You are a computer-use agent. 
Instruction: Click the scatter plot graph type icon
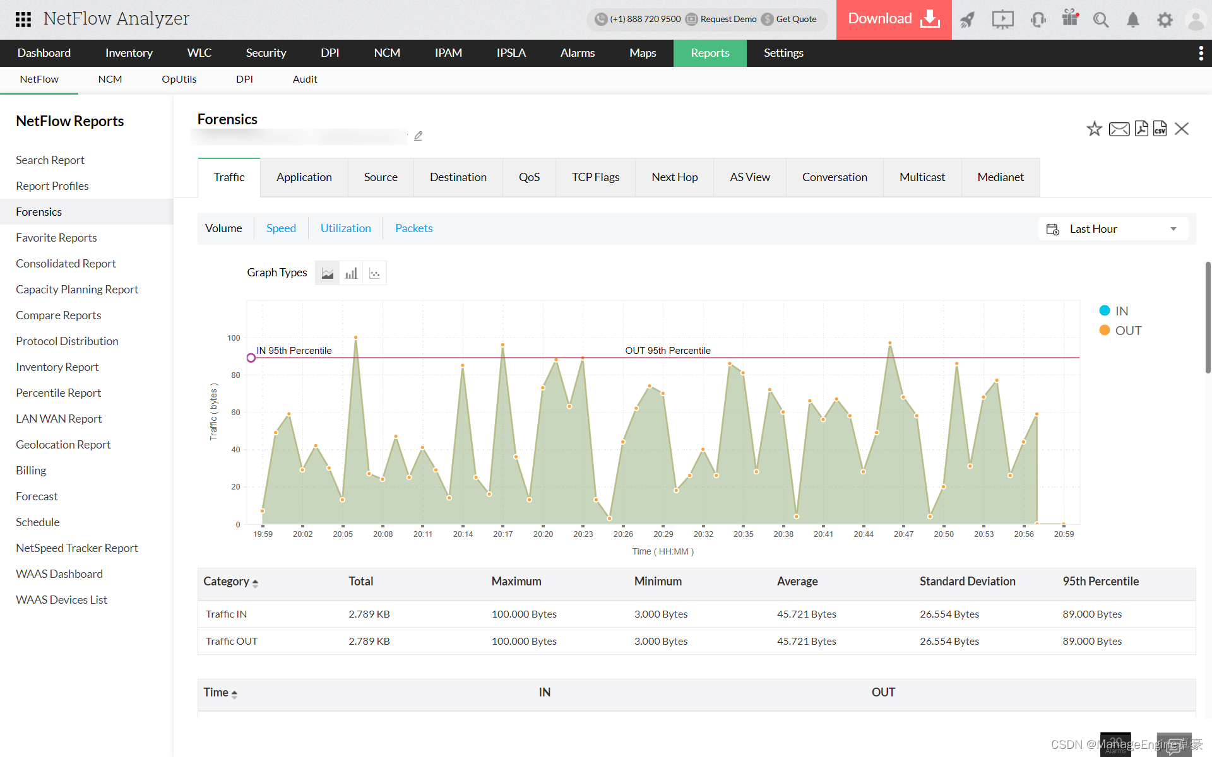pos(374,273)
